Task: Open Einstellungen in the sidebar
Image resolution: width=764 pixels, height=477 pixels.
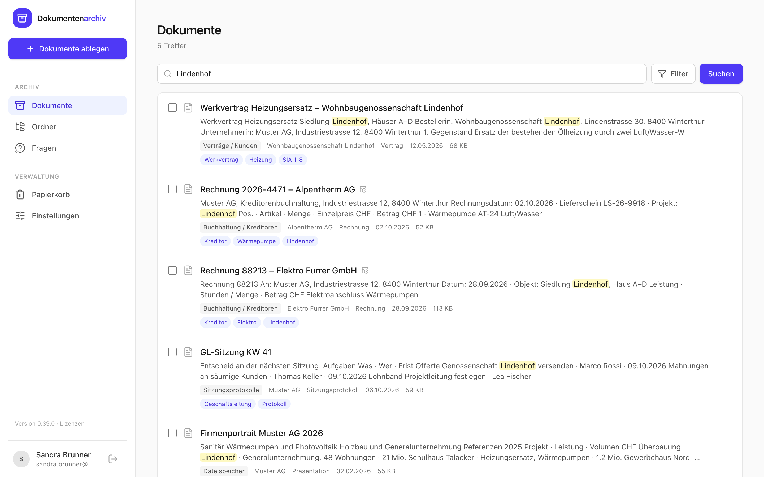Action: [x=68, y=216]
